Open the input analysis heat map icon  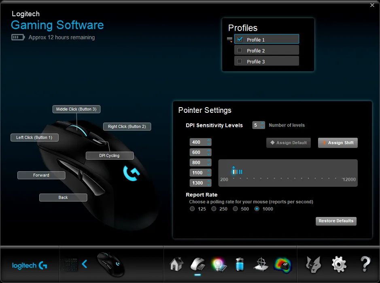point(282,265)
